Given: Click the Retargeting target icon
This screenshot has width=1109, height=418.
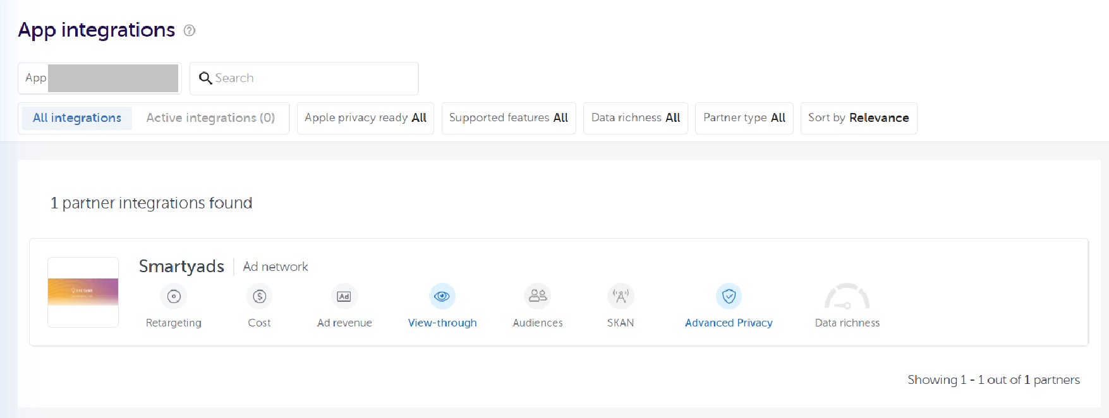Looking at the screenshot, I should coord(174,296).
